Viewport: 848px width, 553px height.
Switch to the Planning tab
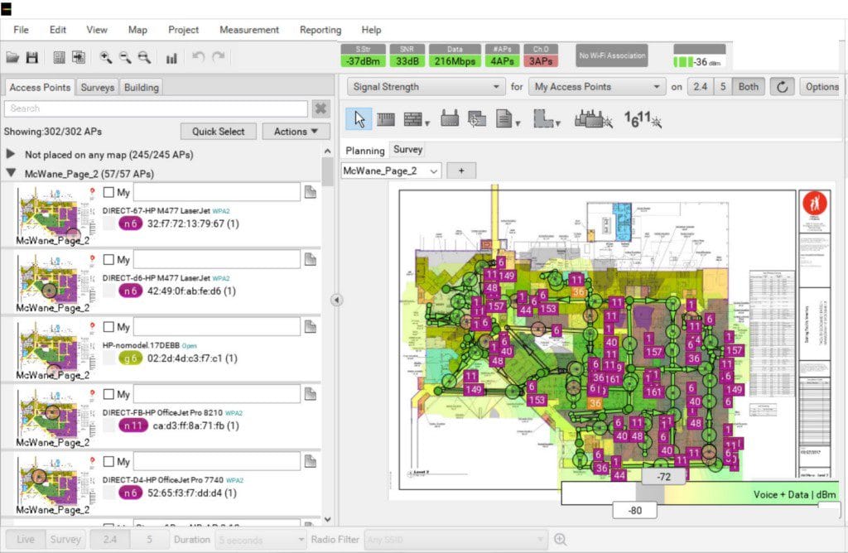pyautogui.click(x=365, y=151)
